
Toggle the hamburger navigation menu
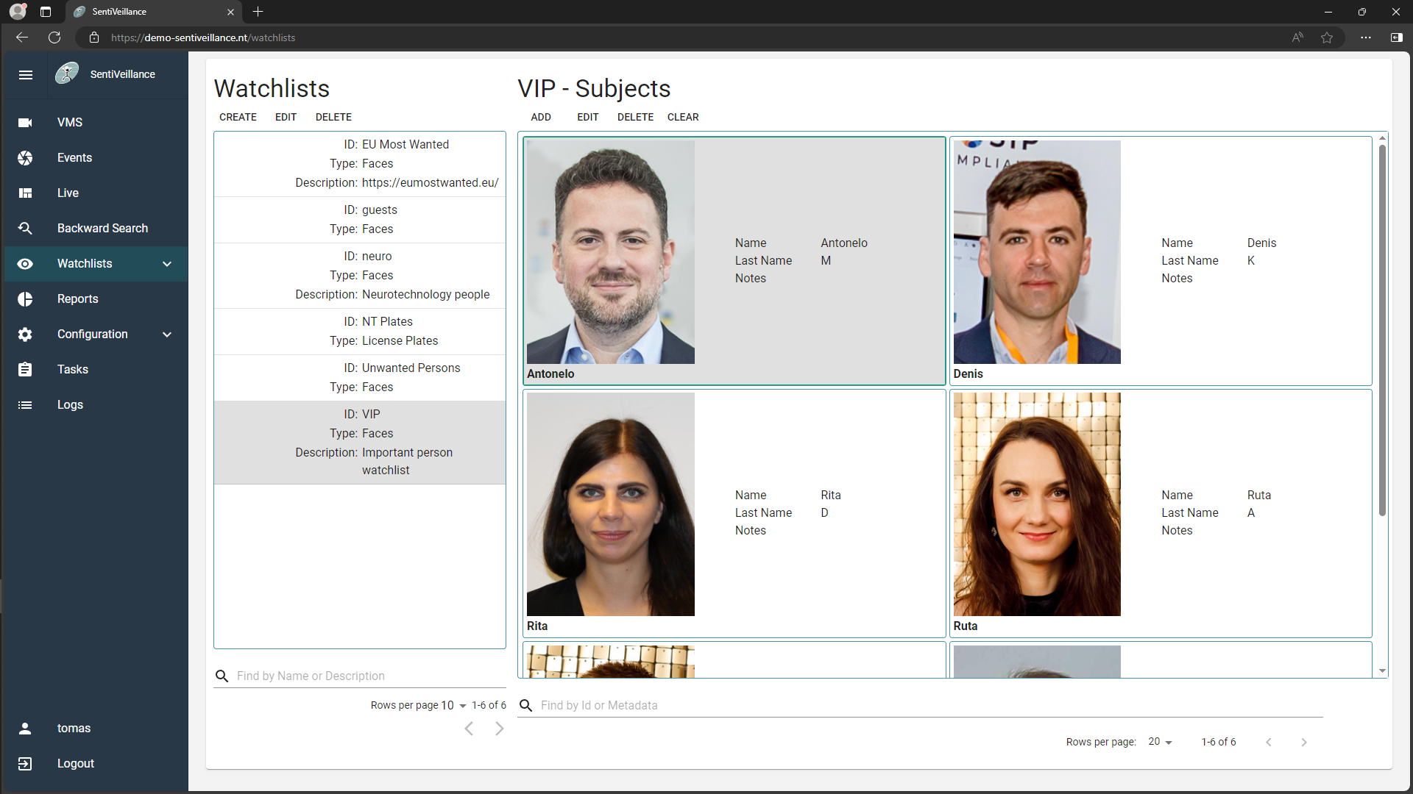tap(26, 74)
